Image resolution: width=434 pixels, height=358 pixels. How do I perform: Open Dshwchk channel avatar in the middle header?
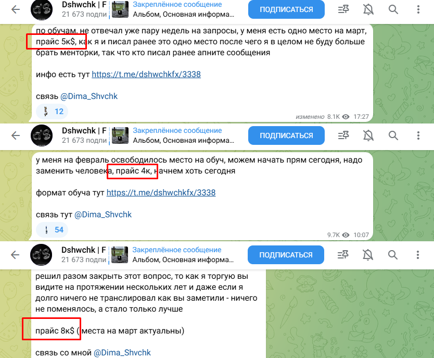42,135
